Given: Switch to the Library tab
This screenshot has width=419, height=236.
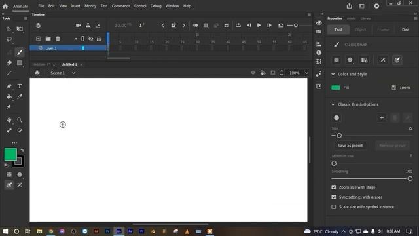Looking at the screenshot, I should click(365, 18).
